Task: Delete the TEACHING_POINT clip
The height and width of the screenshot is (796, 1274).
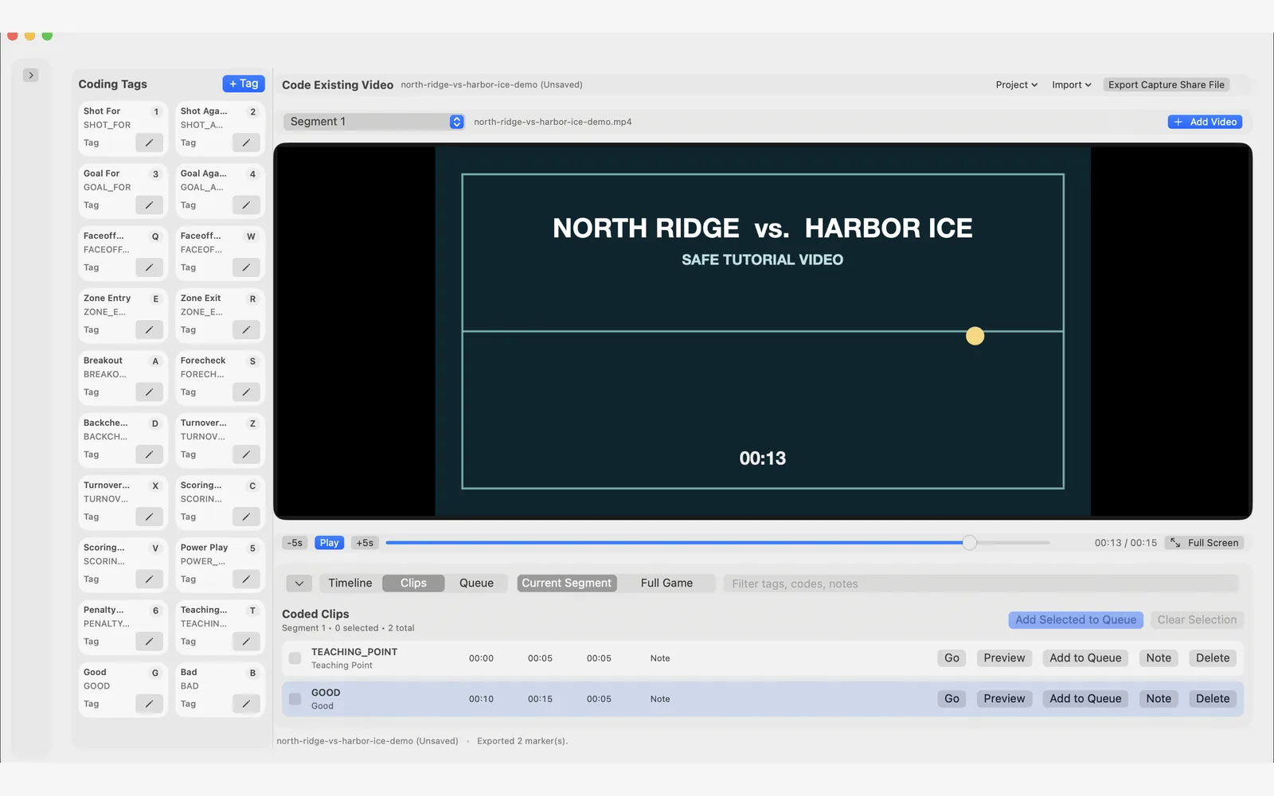Action: [1213, 658]
